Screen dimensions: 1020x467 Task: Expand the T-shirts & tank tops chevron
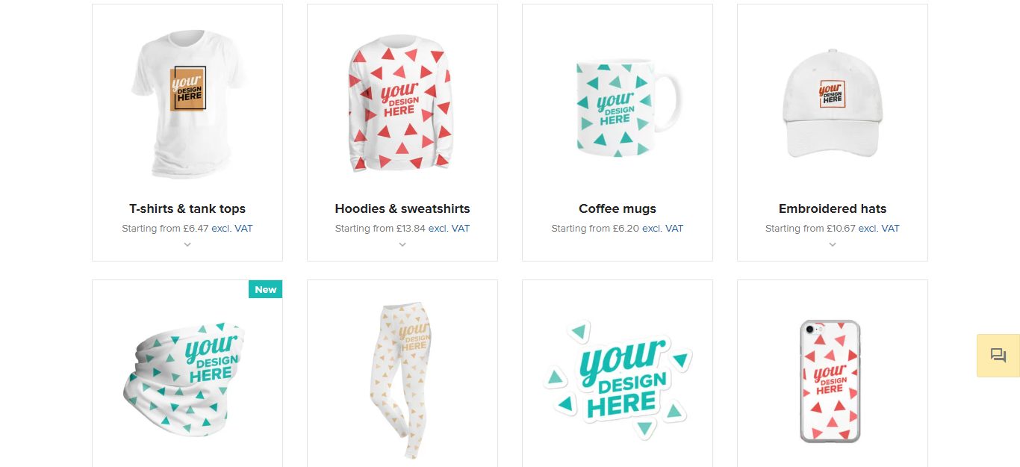pos(187,244)
